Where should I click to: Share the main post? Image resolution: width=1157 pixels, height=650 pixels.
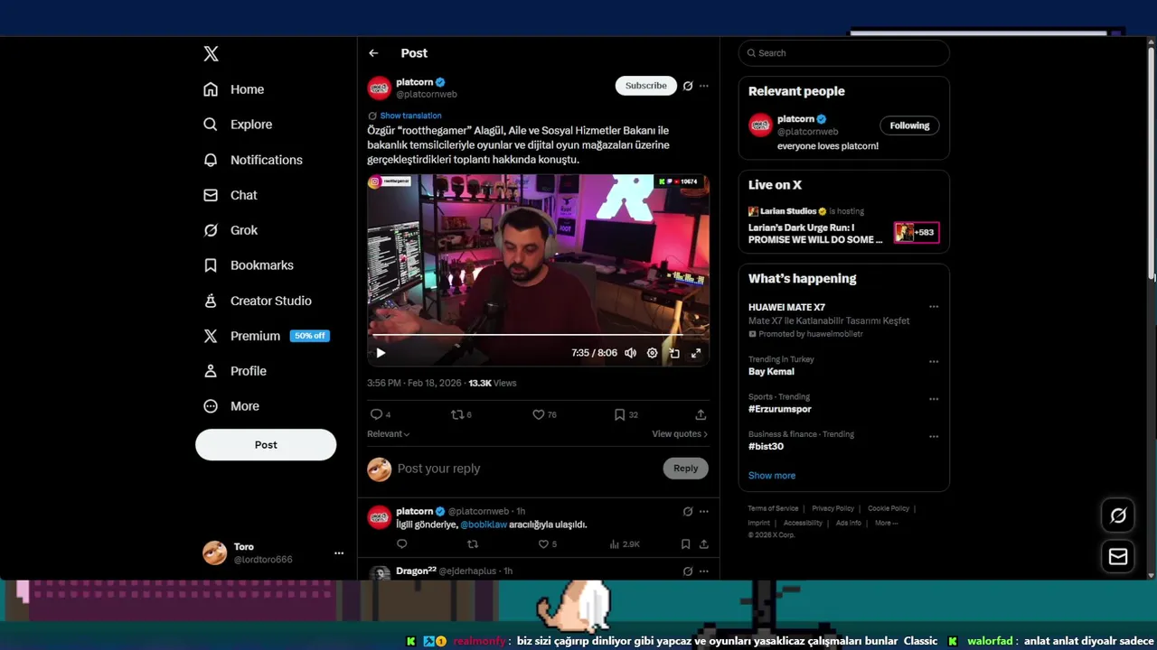click(x=701, y=414)
